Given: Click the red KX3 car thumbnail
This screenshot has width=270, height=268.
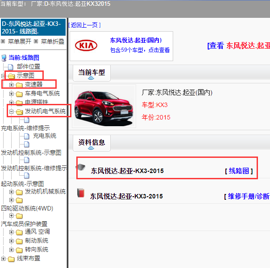Looking at the screenshot, I should tap(104, 106).
